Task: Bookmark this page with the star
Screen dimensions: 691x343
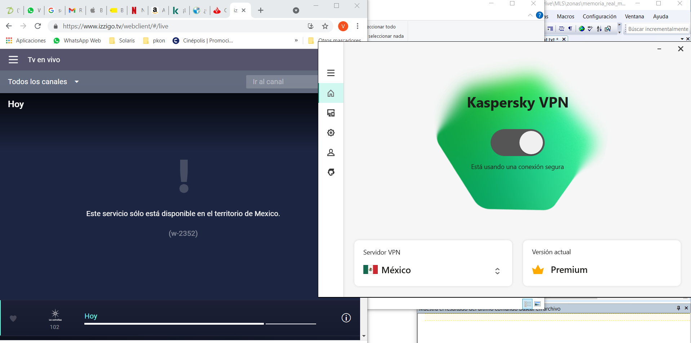Action: point(325,26)
